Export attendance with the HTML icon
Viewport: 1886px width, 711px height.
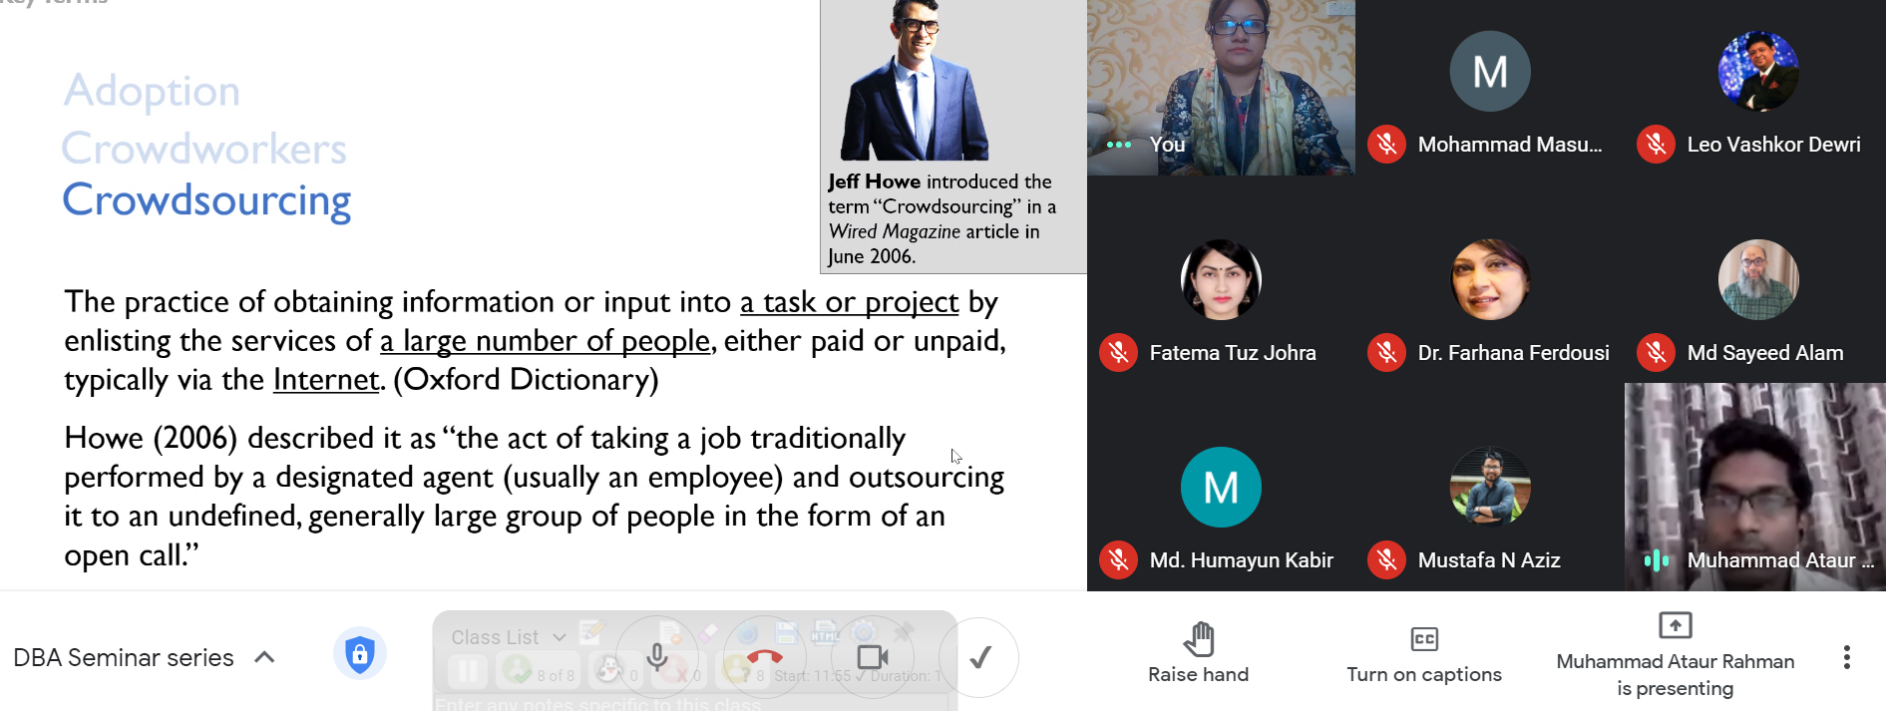[826, 631]
